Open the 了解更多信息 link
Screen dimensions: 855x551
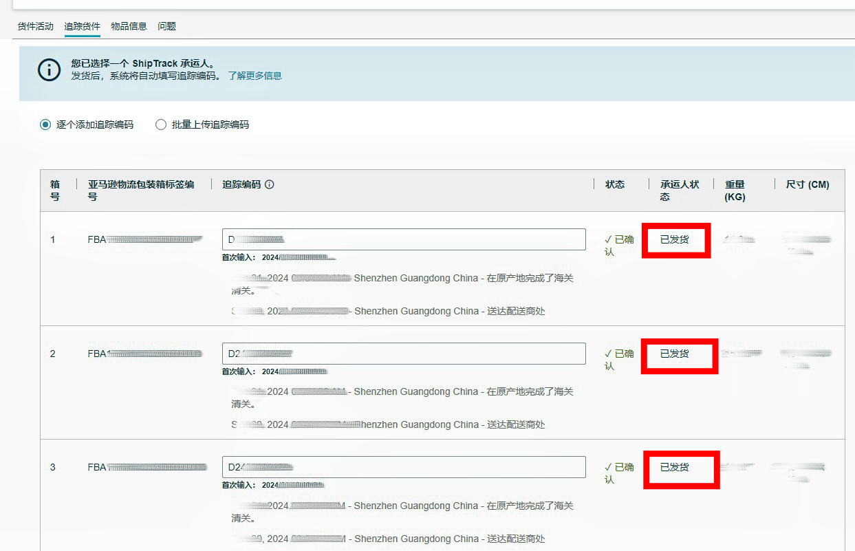point(255,76)
